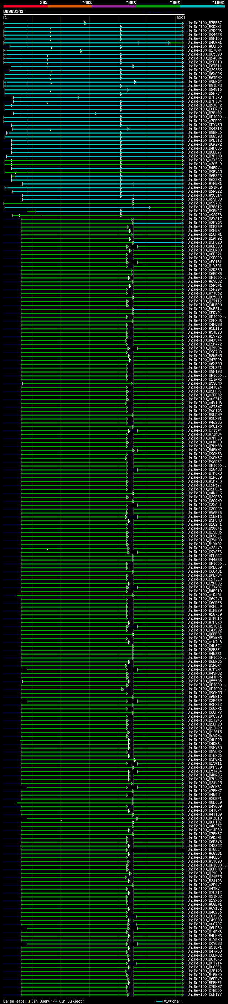228x1004 pixels.
Task: Select label UniRef100_P46235
Action: pos(204,422)
